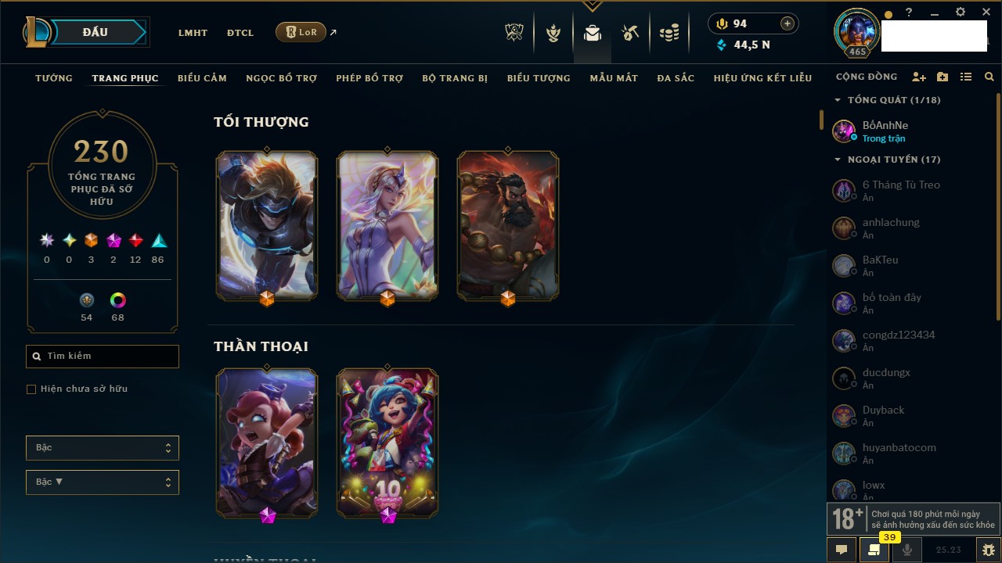Screen dimensions: 1002x563
Task: Open the collection backpack icon
Action: 593,33
